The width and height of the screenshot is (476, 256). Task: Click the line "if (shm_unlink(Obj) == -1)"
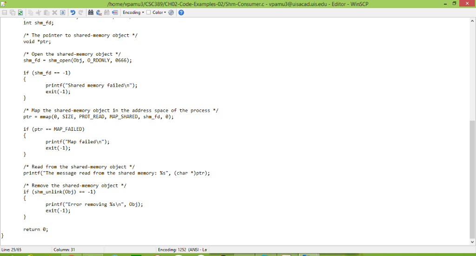point(59,192)
